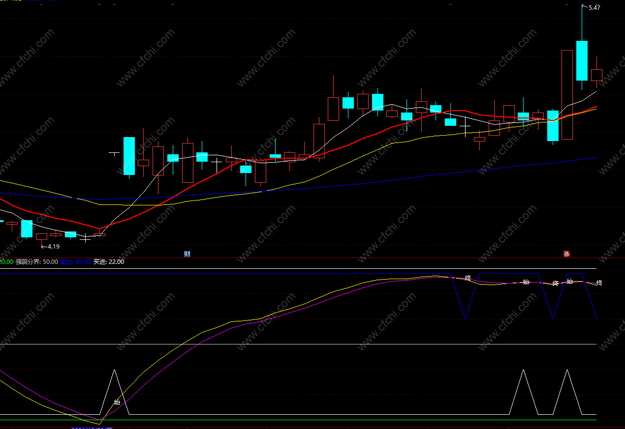Click the blue 卖出: 60.00 label
This screenshot has width=625, height=429.
[x=75, y=262]
